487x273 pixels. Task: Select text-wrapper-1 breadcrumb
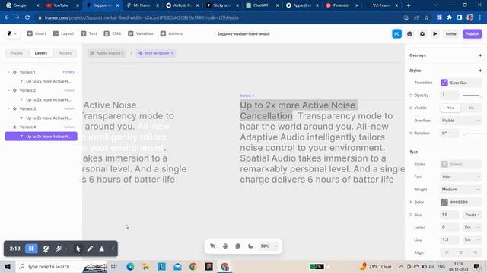click(x=155, y=53)
